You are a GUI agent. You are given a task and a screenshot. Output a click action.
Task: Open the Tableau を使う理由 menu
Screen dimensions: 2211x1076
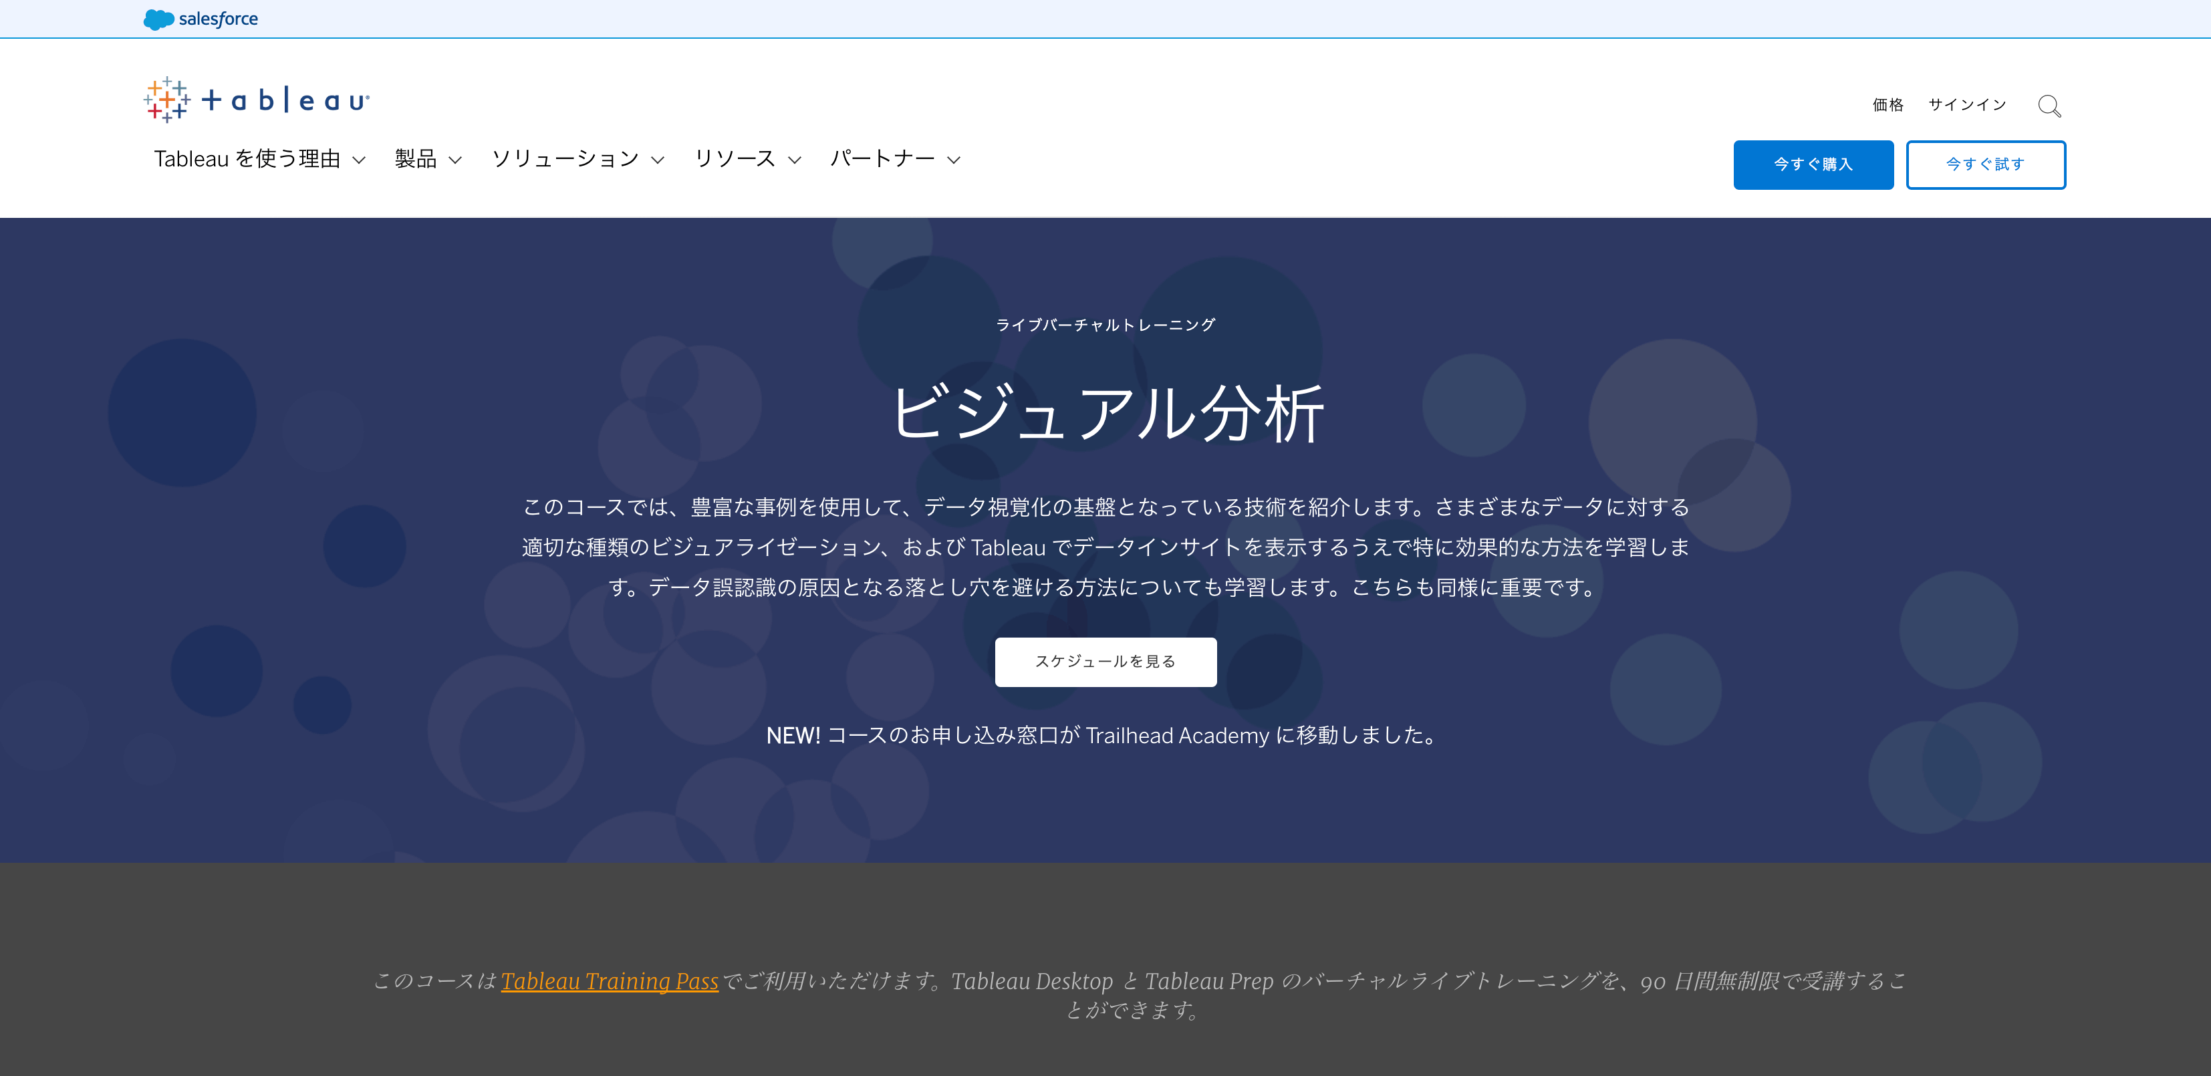click(x=247, y=159)
